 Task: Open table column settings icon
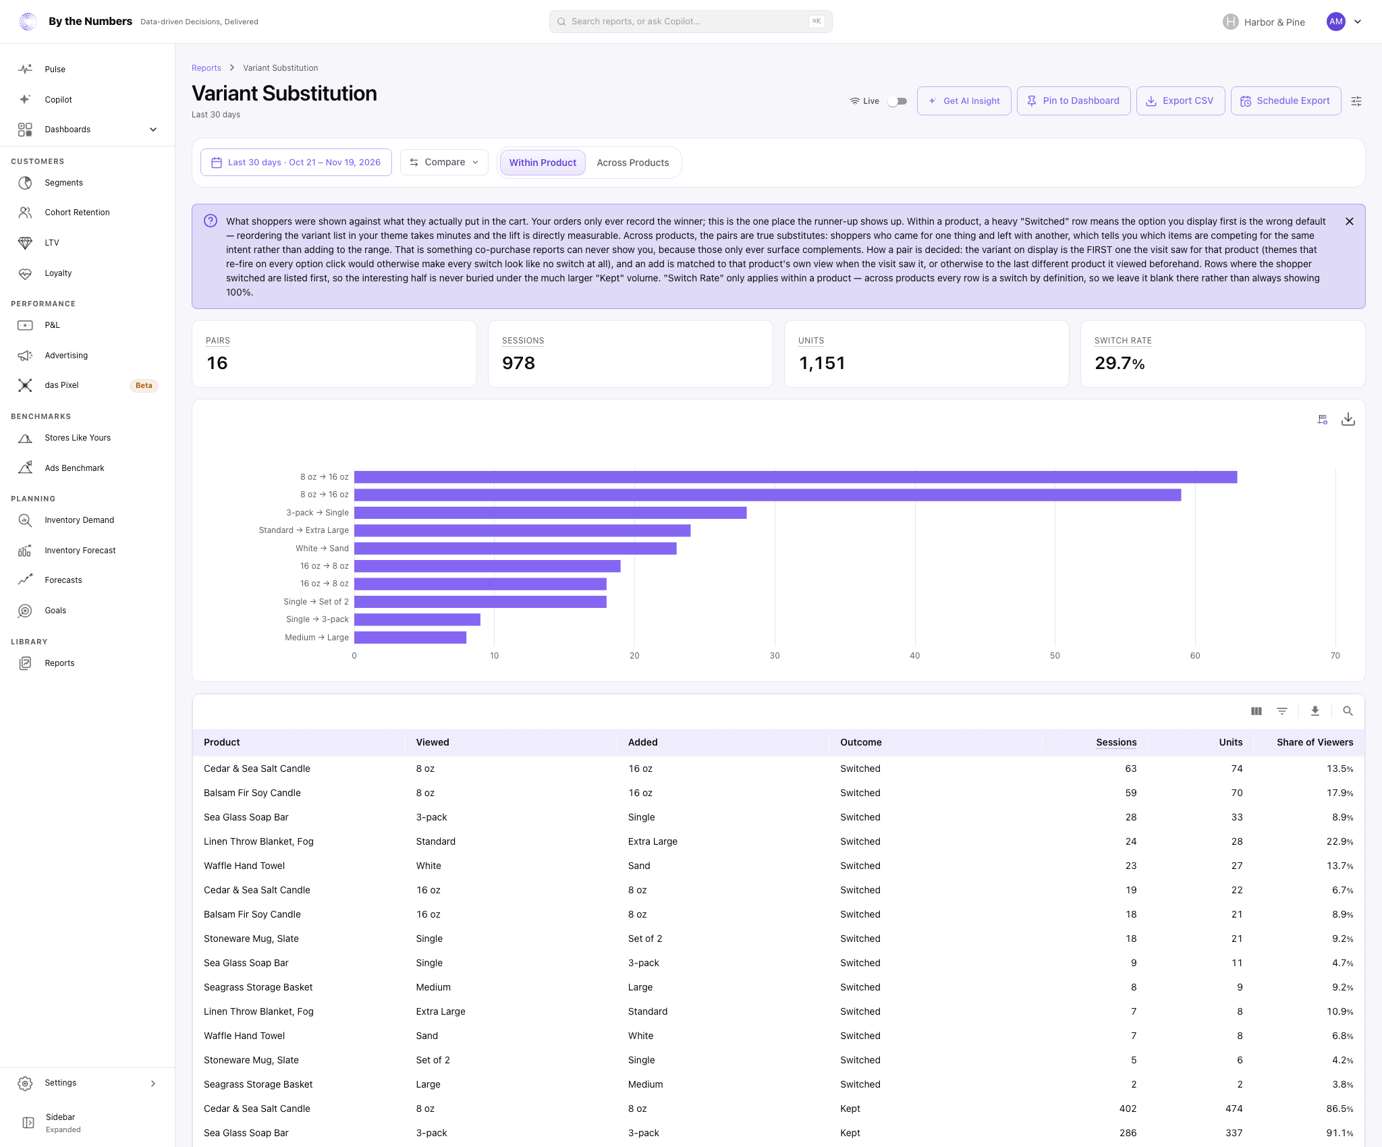pos(1256,711)
